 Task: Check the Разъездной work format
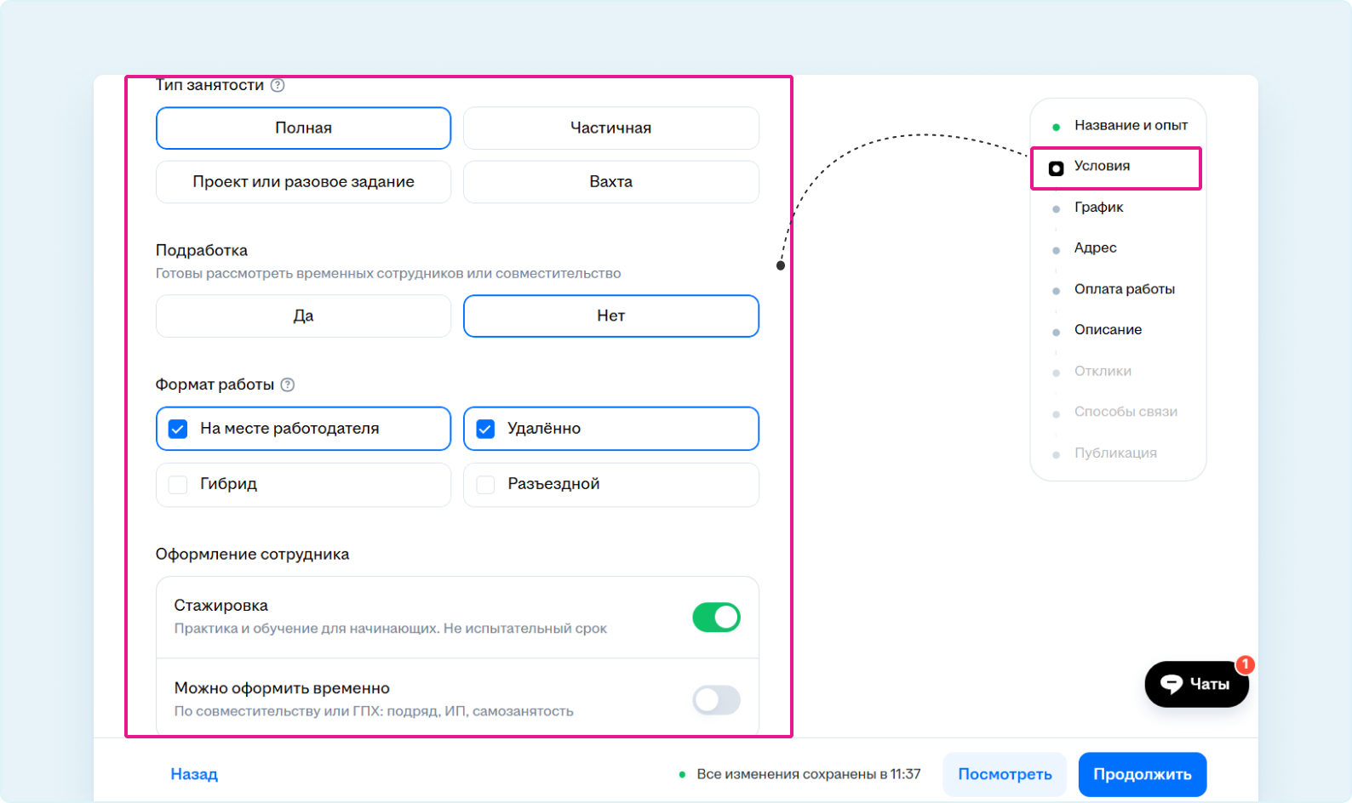point(485,484)
